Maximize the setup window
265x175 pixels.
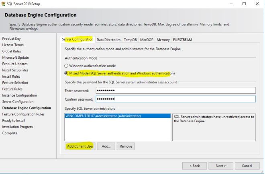pos(243,4)
